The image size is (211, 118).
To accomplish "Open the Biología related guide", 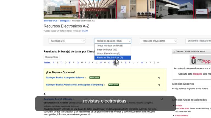I will tap(179, 105).
